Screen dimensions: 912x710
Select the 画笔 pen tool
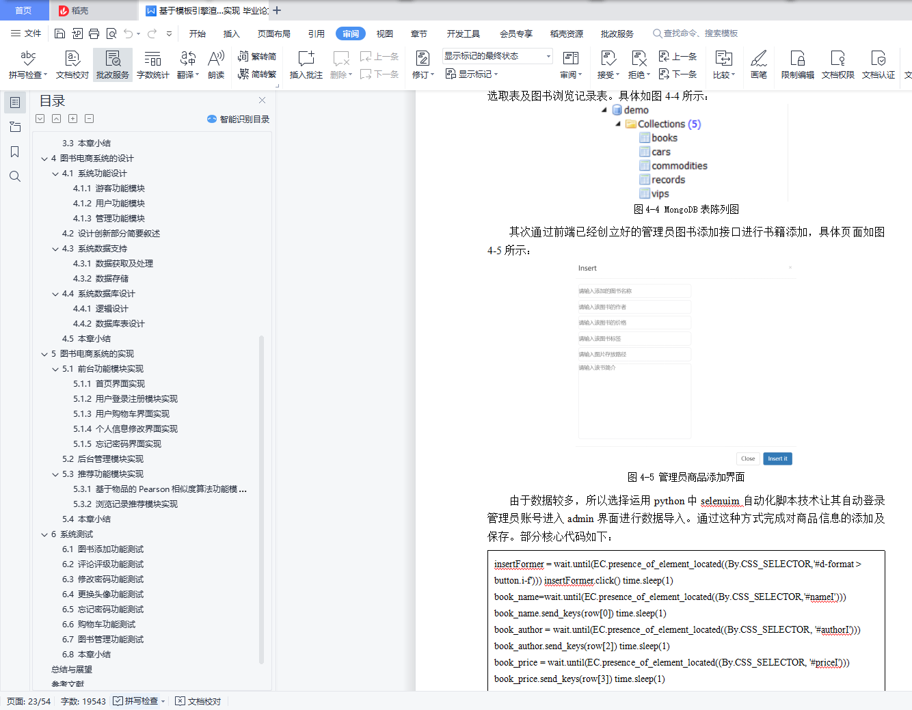point(758,65)
